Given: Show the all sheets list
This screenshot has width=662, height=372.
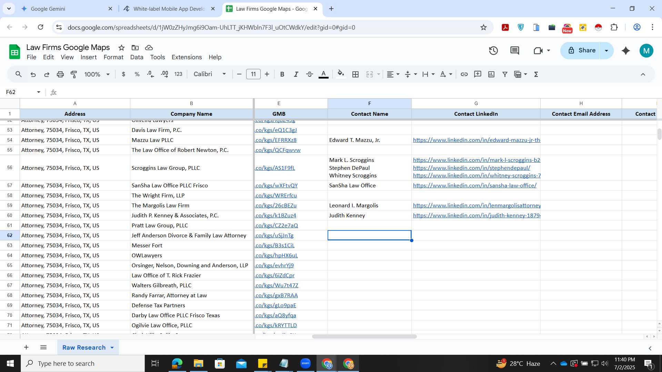Looking at the screenshot, I should [43, 347].
